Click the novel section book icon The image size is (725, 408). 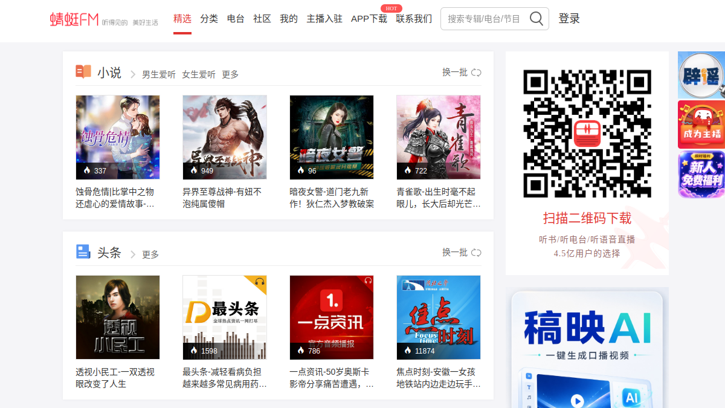click(83, 73)
